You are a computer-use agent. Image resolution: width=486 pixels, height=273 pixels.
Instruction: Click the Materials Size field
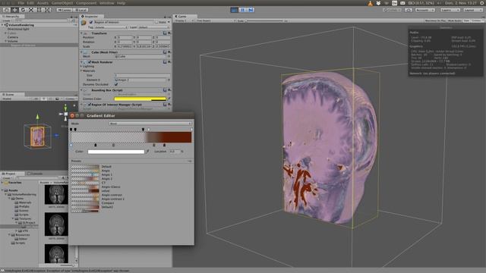pyautogui.click(x=142, y=75)
